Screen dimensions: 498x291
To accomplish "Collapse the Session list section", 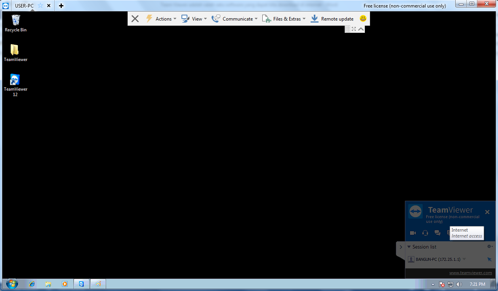I will click(409, 247).
